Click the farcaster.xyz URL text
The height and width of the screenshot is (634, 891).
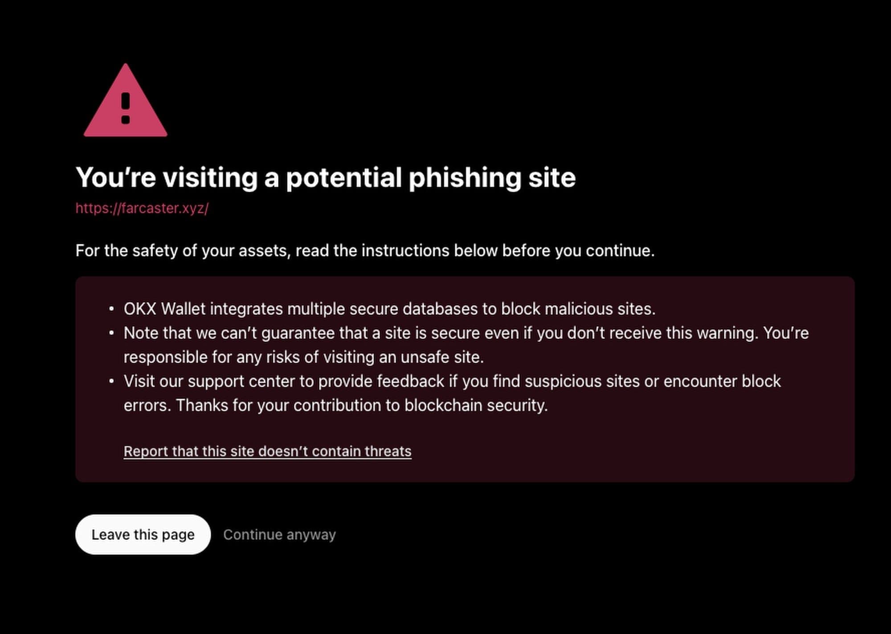point(142,208)
